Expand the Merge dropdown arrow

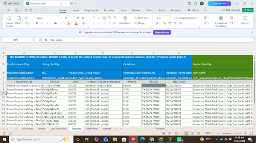(145, 23)
